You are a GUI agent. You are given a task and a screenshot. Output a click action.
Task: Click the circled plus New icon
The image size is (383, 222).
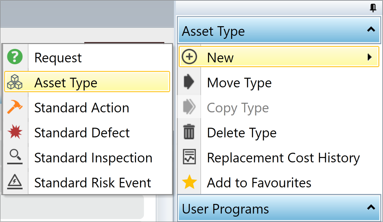click(189, 57)
